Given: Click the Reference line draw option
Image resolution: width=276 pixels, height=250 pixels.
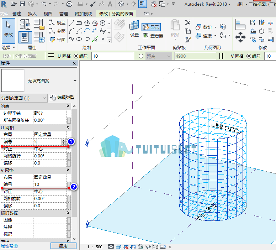Looking at the screenshot, I should tap(57, 31).
